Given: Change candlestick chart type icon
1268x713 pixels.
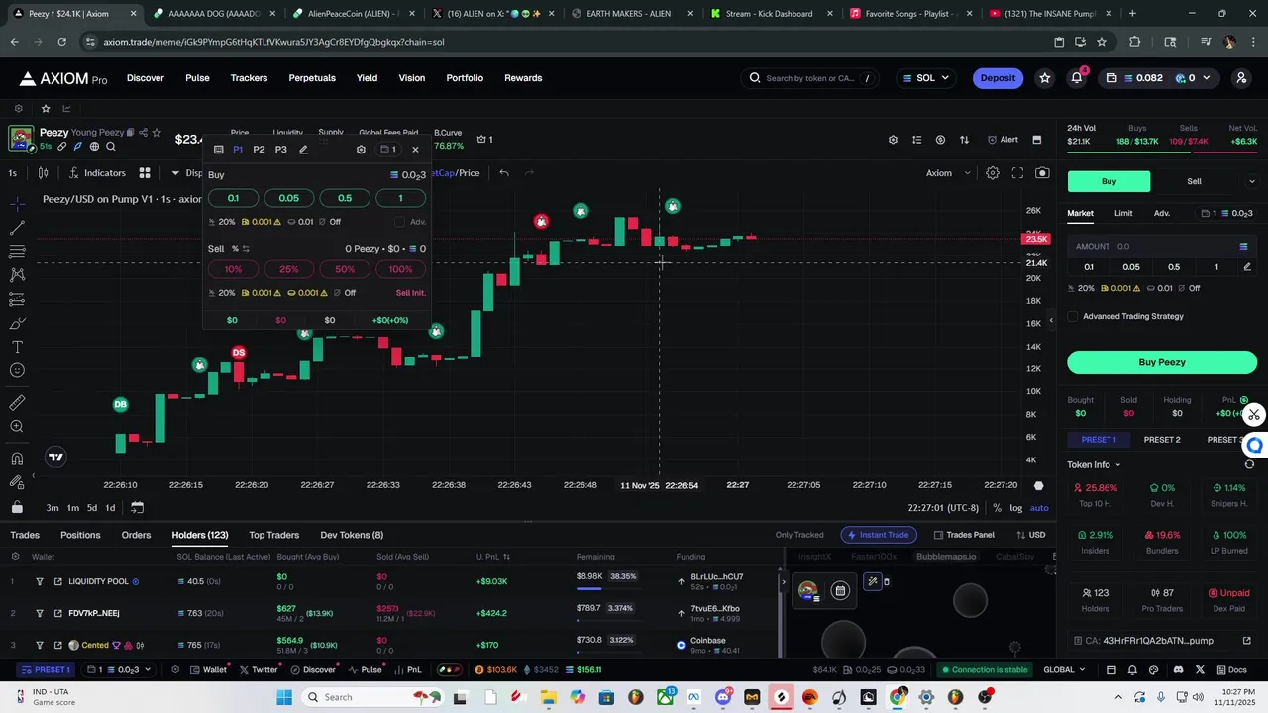Looking at the screenshot, I should [x=43, y=173].
